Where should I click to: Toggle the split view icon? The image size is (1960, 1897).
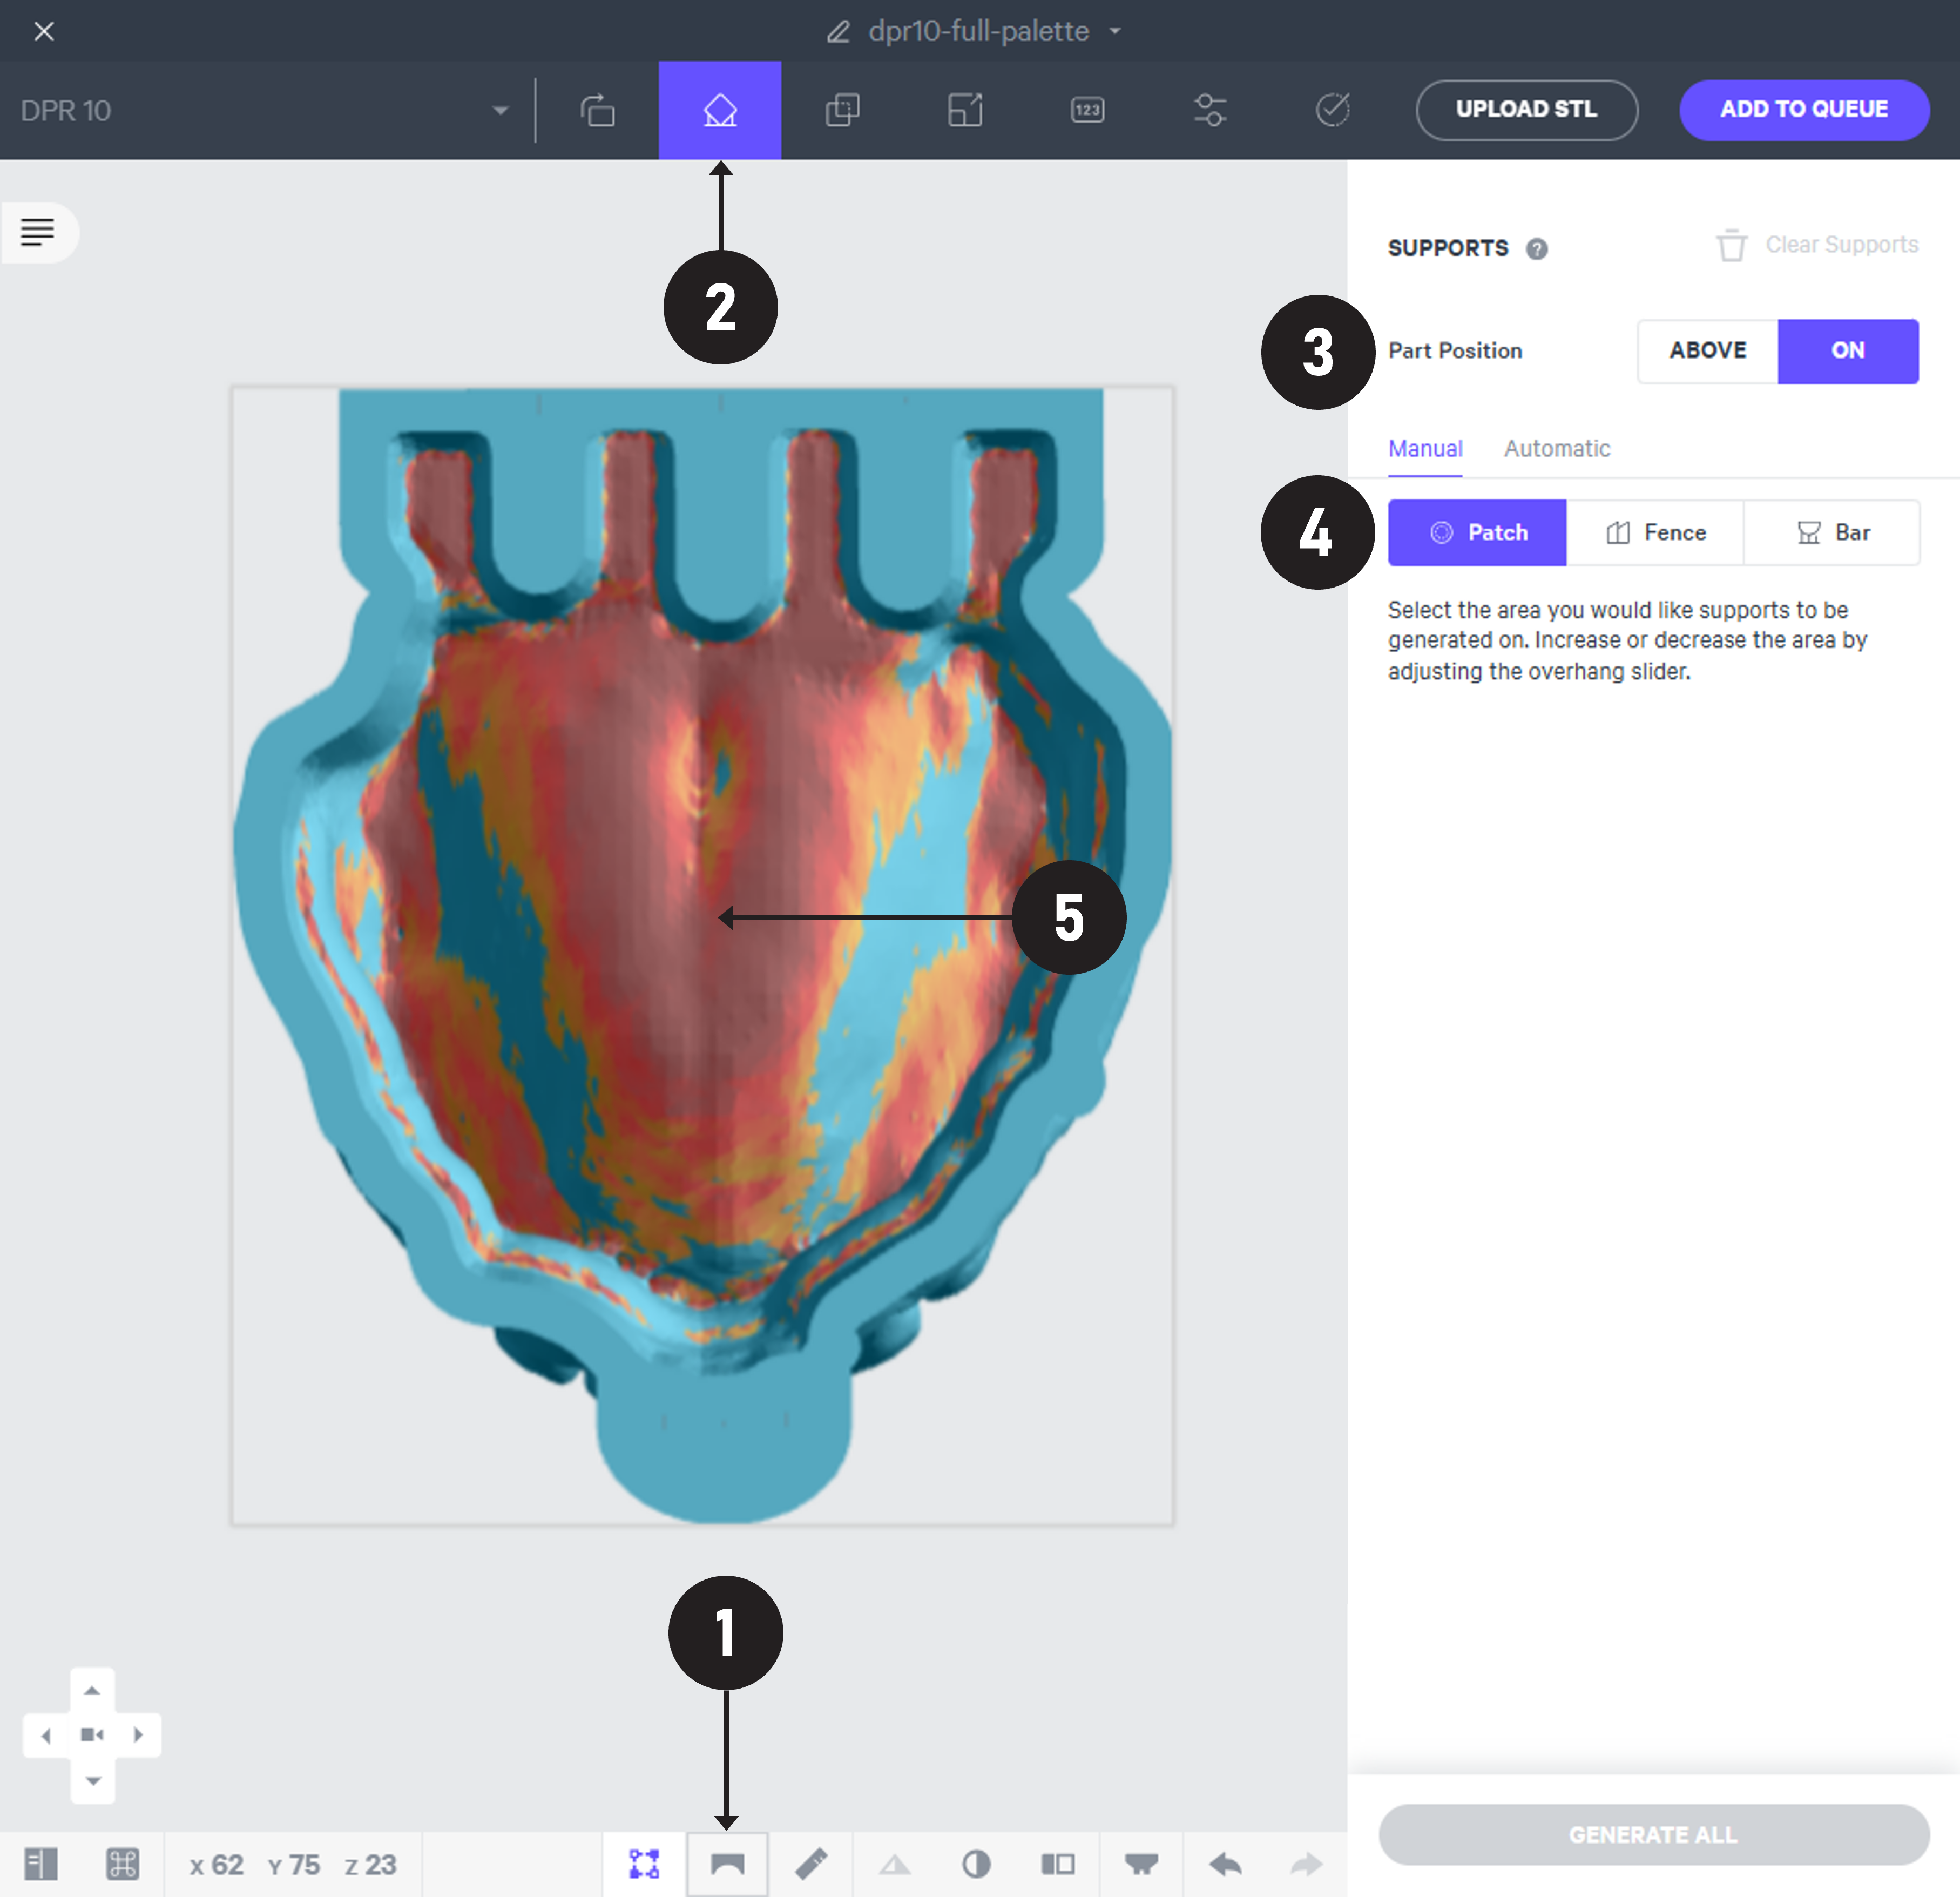(x=1058, y=1864)
